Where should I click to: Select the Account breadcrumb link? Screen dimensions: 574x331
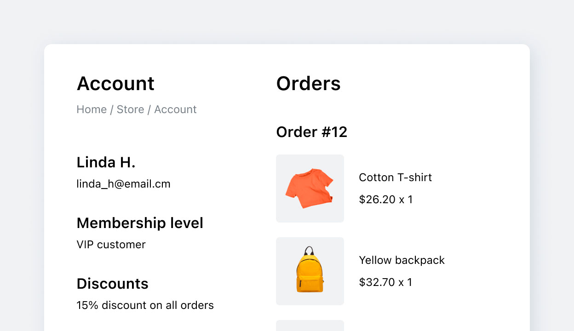(175, 109)
